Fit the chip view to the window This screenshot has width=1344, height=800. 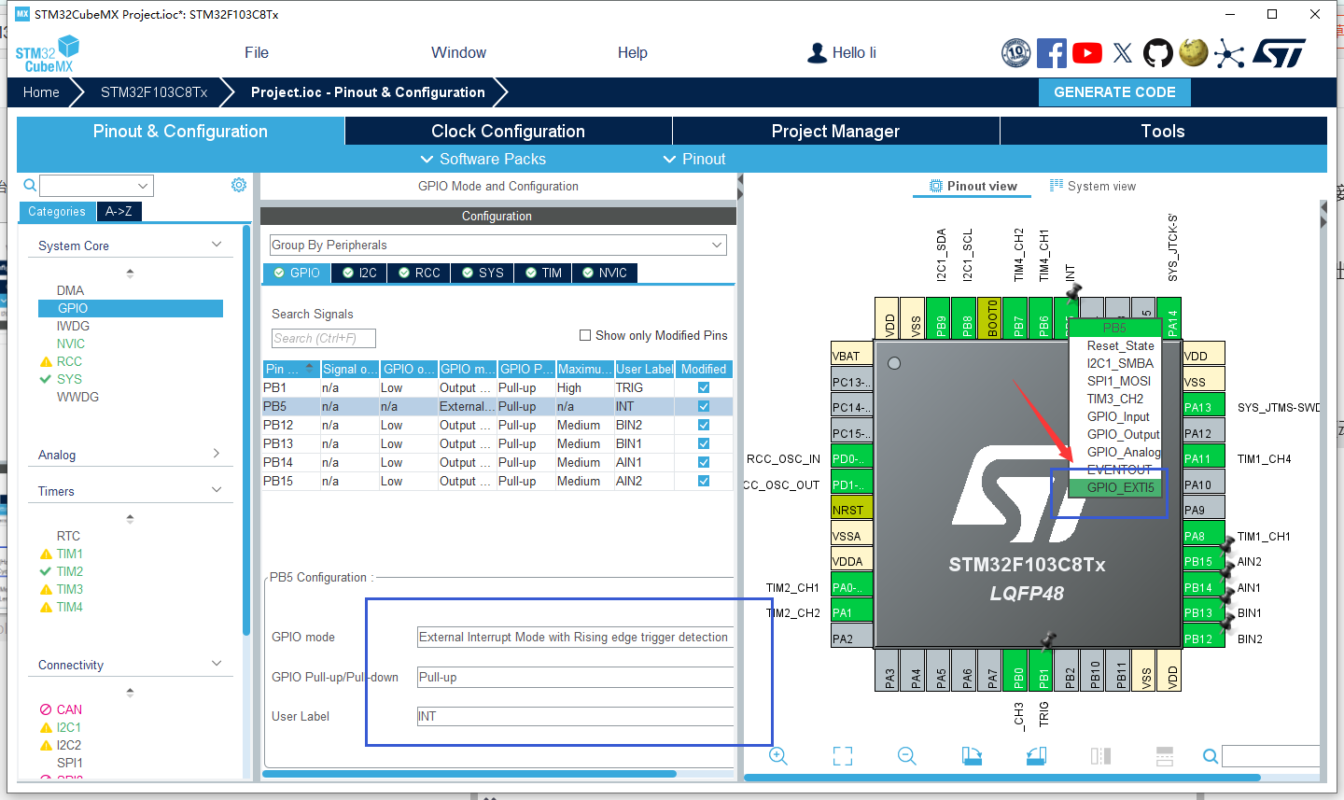843,756
